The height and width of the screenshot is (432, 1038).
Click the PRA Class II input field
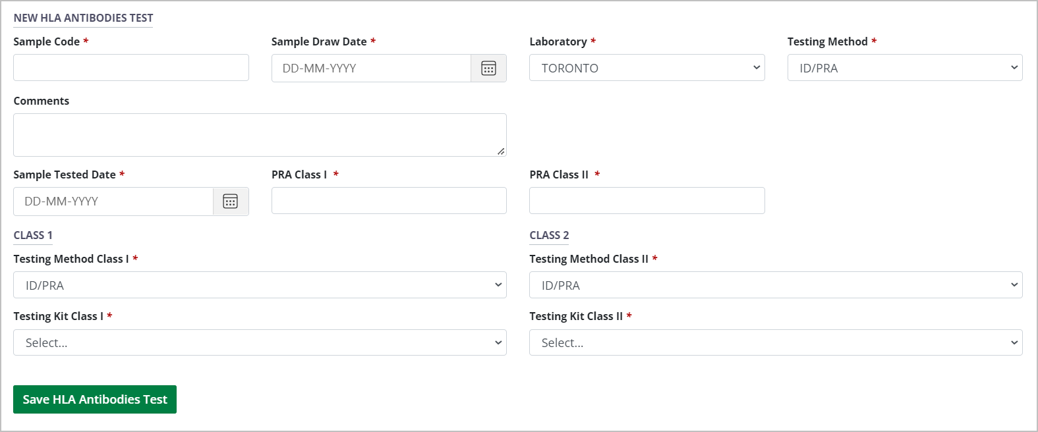pos(646,200)
